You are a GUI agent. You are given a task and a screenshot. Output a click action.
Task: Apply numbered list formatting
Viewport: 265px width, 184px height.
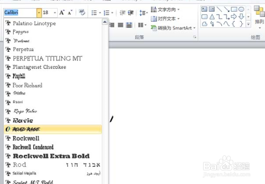coord(107,13)
